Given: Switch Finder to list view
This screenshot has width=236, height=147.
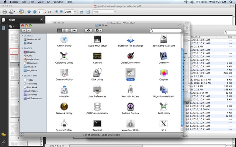Looking at the screenshot, I should [x=65, y=31].
